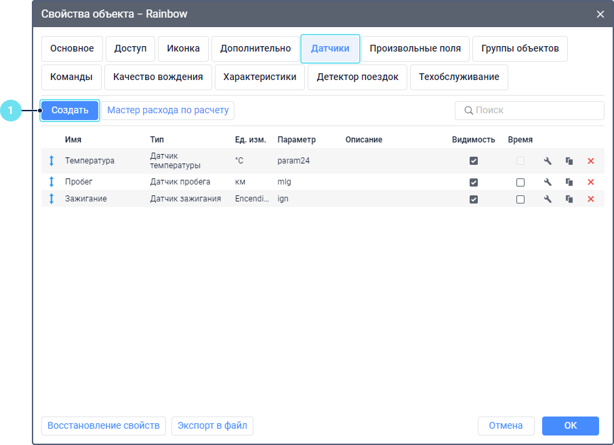Open the Техобслуживание tab
The height and width of the screenshot is (445, 614).
pyautogui.click(x=459, y=77)
